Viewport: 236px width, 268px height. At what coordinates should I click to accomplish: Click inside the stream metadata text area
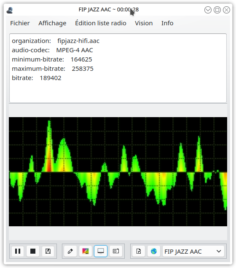click(118, 68)
